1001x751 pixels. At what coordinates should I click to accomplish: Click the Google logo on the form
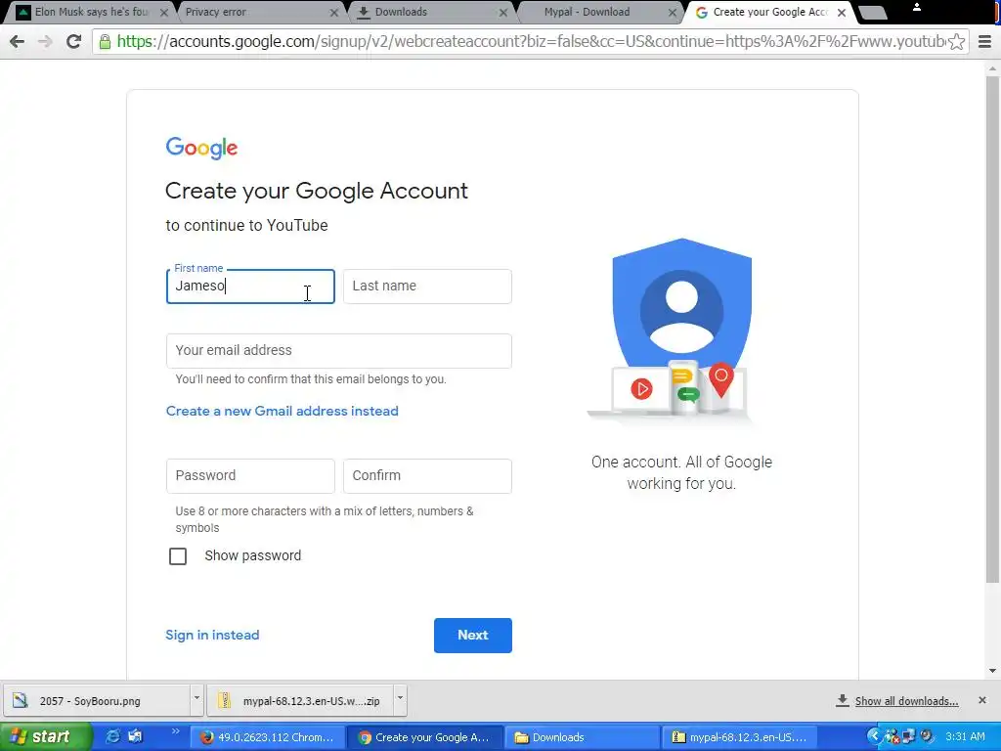click(201, 148)
